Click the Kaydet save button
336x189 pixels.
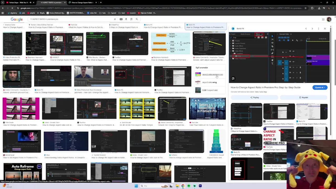click(x=304, y=97)
